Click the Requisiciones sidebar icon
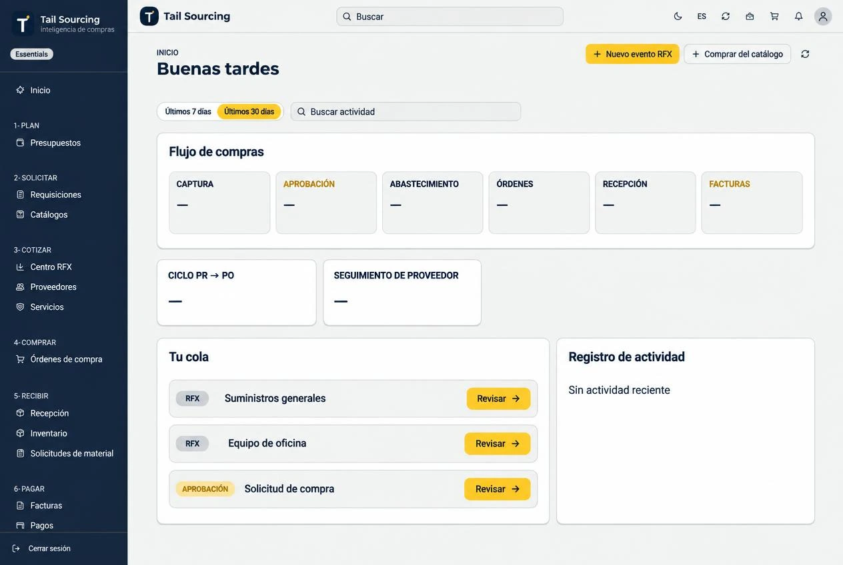This screenshot has width=843, height=565. [x=20, y=195]
